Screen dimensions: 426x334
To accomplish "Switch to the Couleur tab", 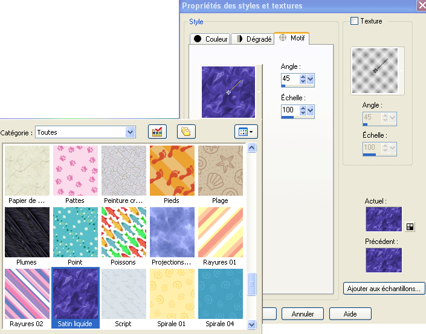I will point(210,39).
